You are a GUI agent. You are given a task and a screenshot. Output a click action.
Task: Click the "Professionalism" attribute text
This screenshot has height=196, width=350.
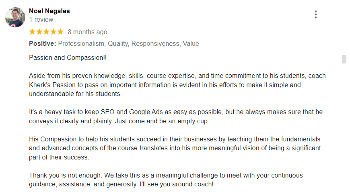[81, 44]
